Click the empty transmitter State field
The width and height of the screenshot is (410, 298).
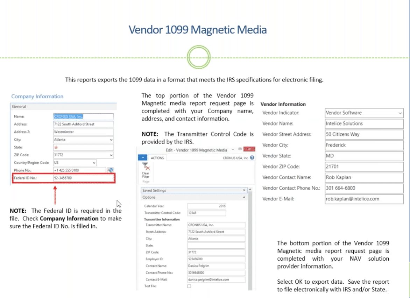(216, 246)
